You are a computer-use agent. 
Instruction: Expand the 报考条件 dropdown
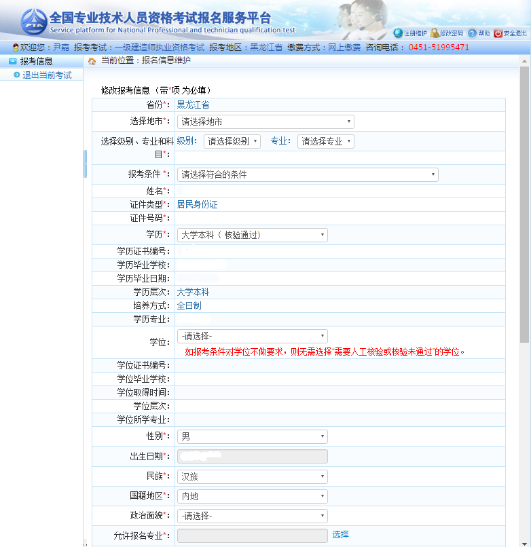[x=308, y=174]
